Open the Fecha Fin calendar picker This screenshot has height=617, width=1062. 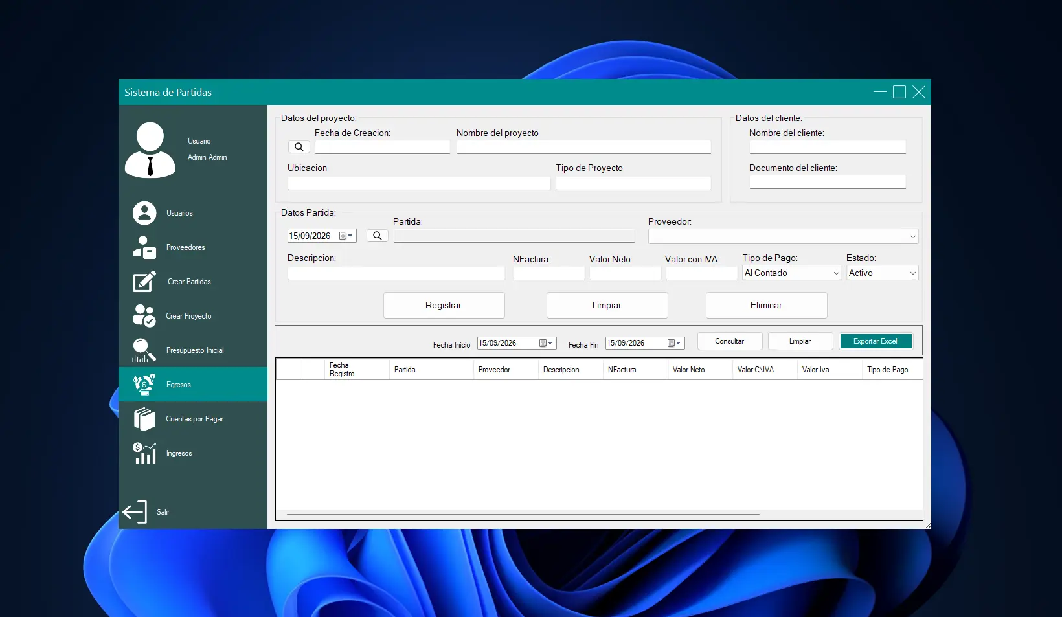(x=675, y=343)
